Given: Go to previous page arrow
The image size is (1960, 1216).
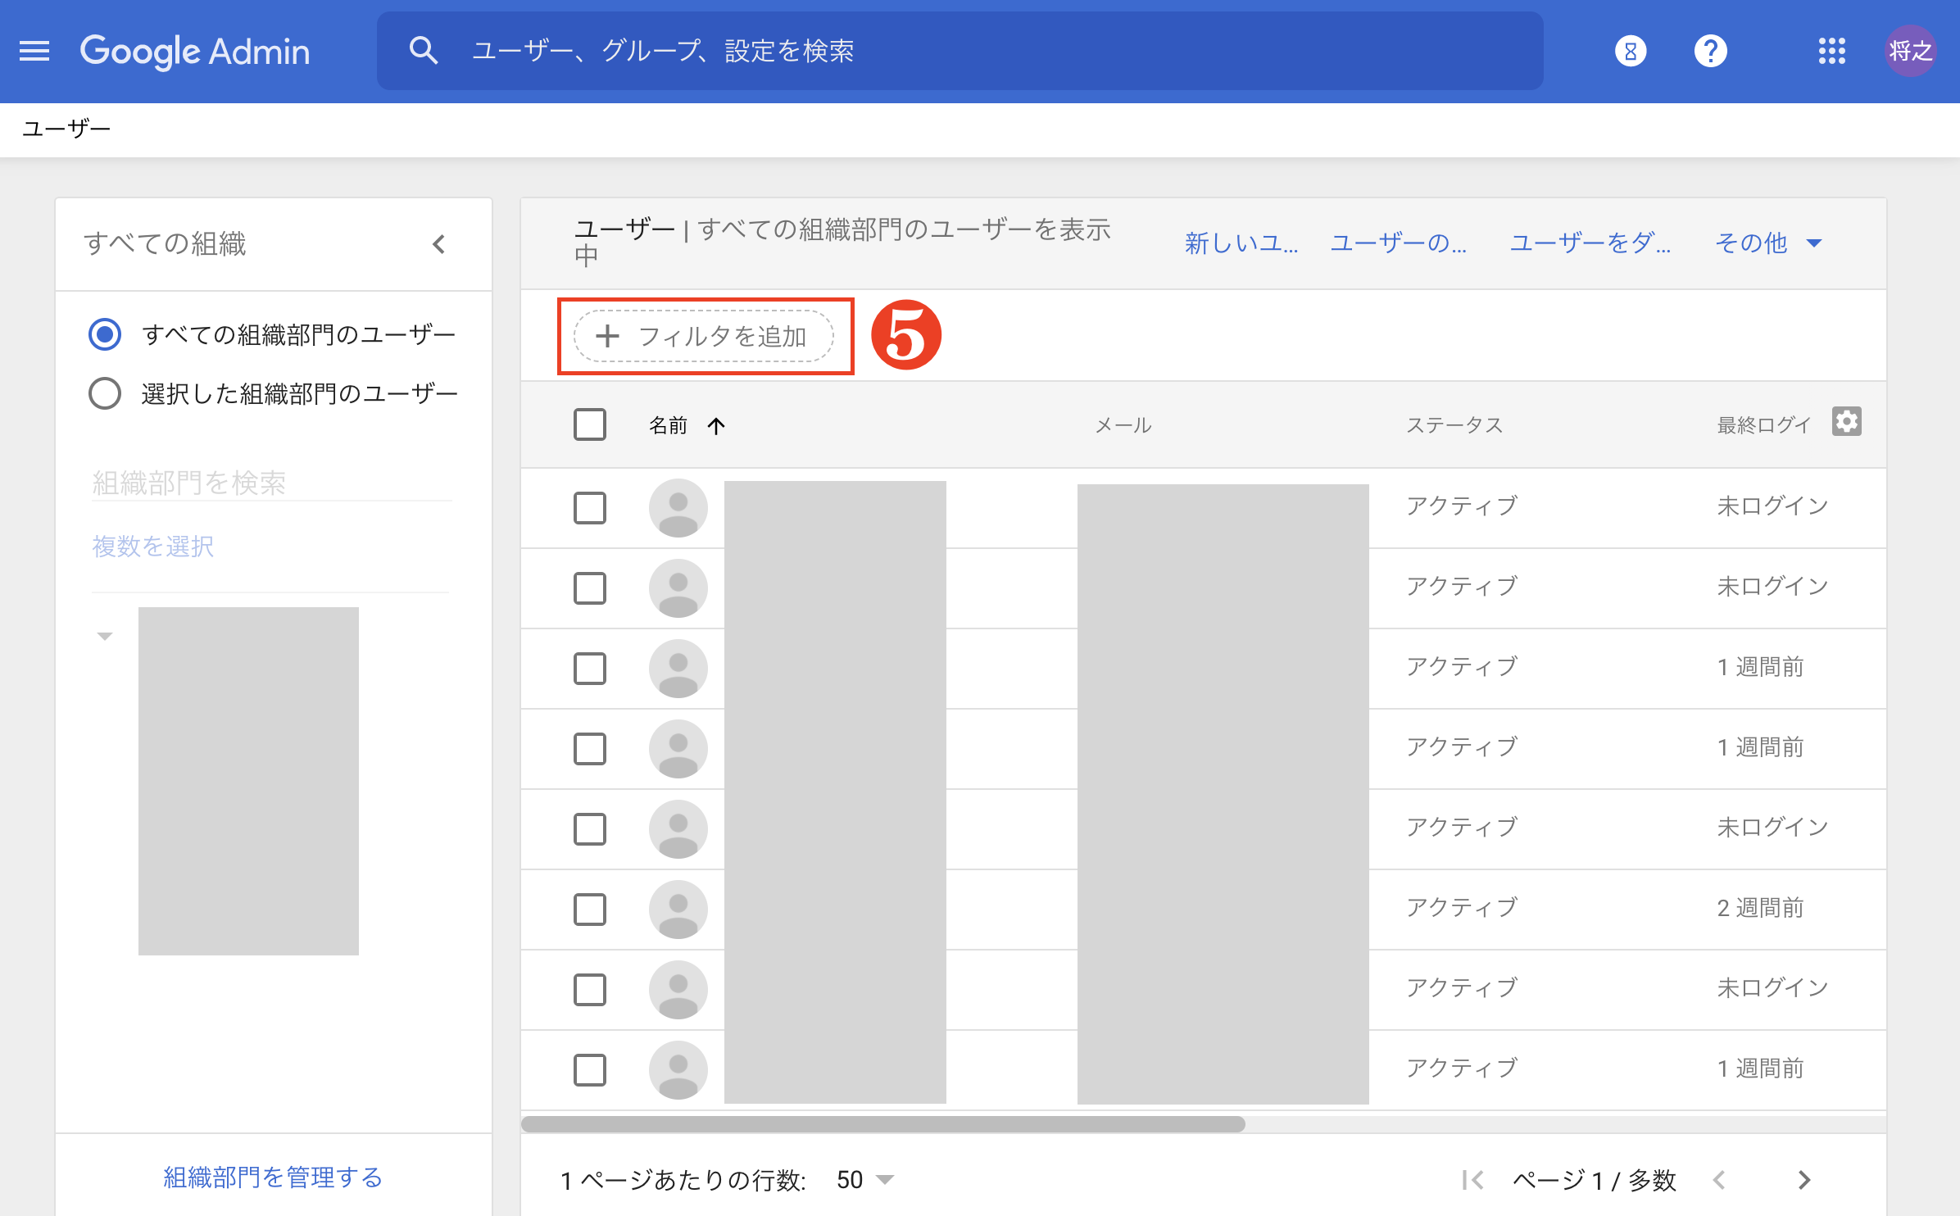Looking at the screenshot, I should (x=1719, y=1180).
